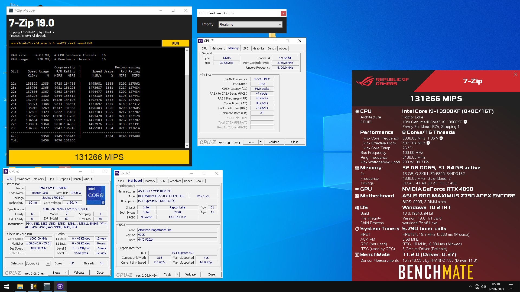
Task: Open Windows Start menu
Action: point(6,287)
